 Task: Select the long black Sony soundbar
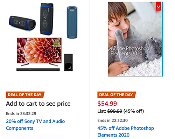pos(38,69)
